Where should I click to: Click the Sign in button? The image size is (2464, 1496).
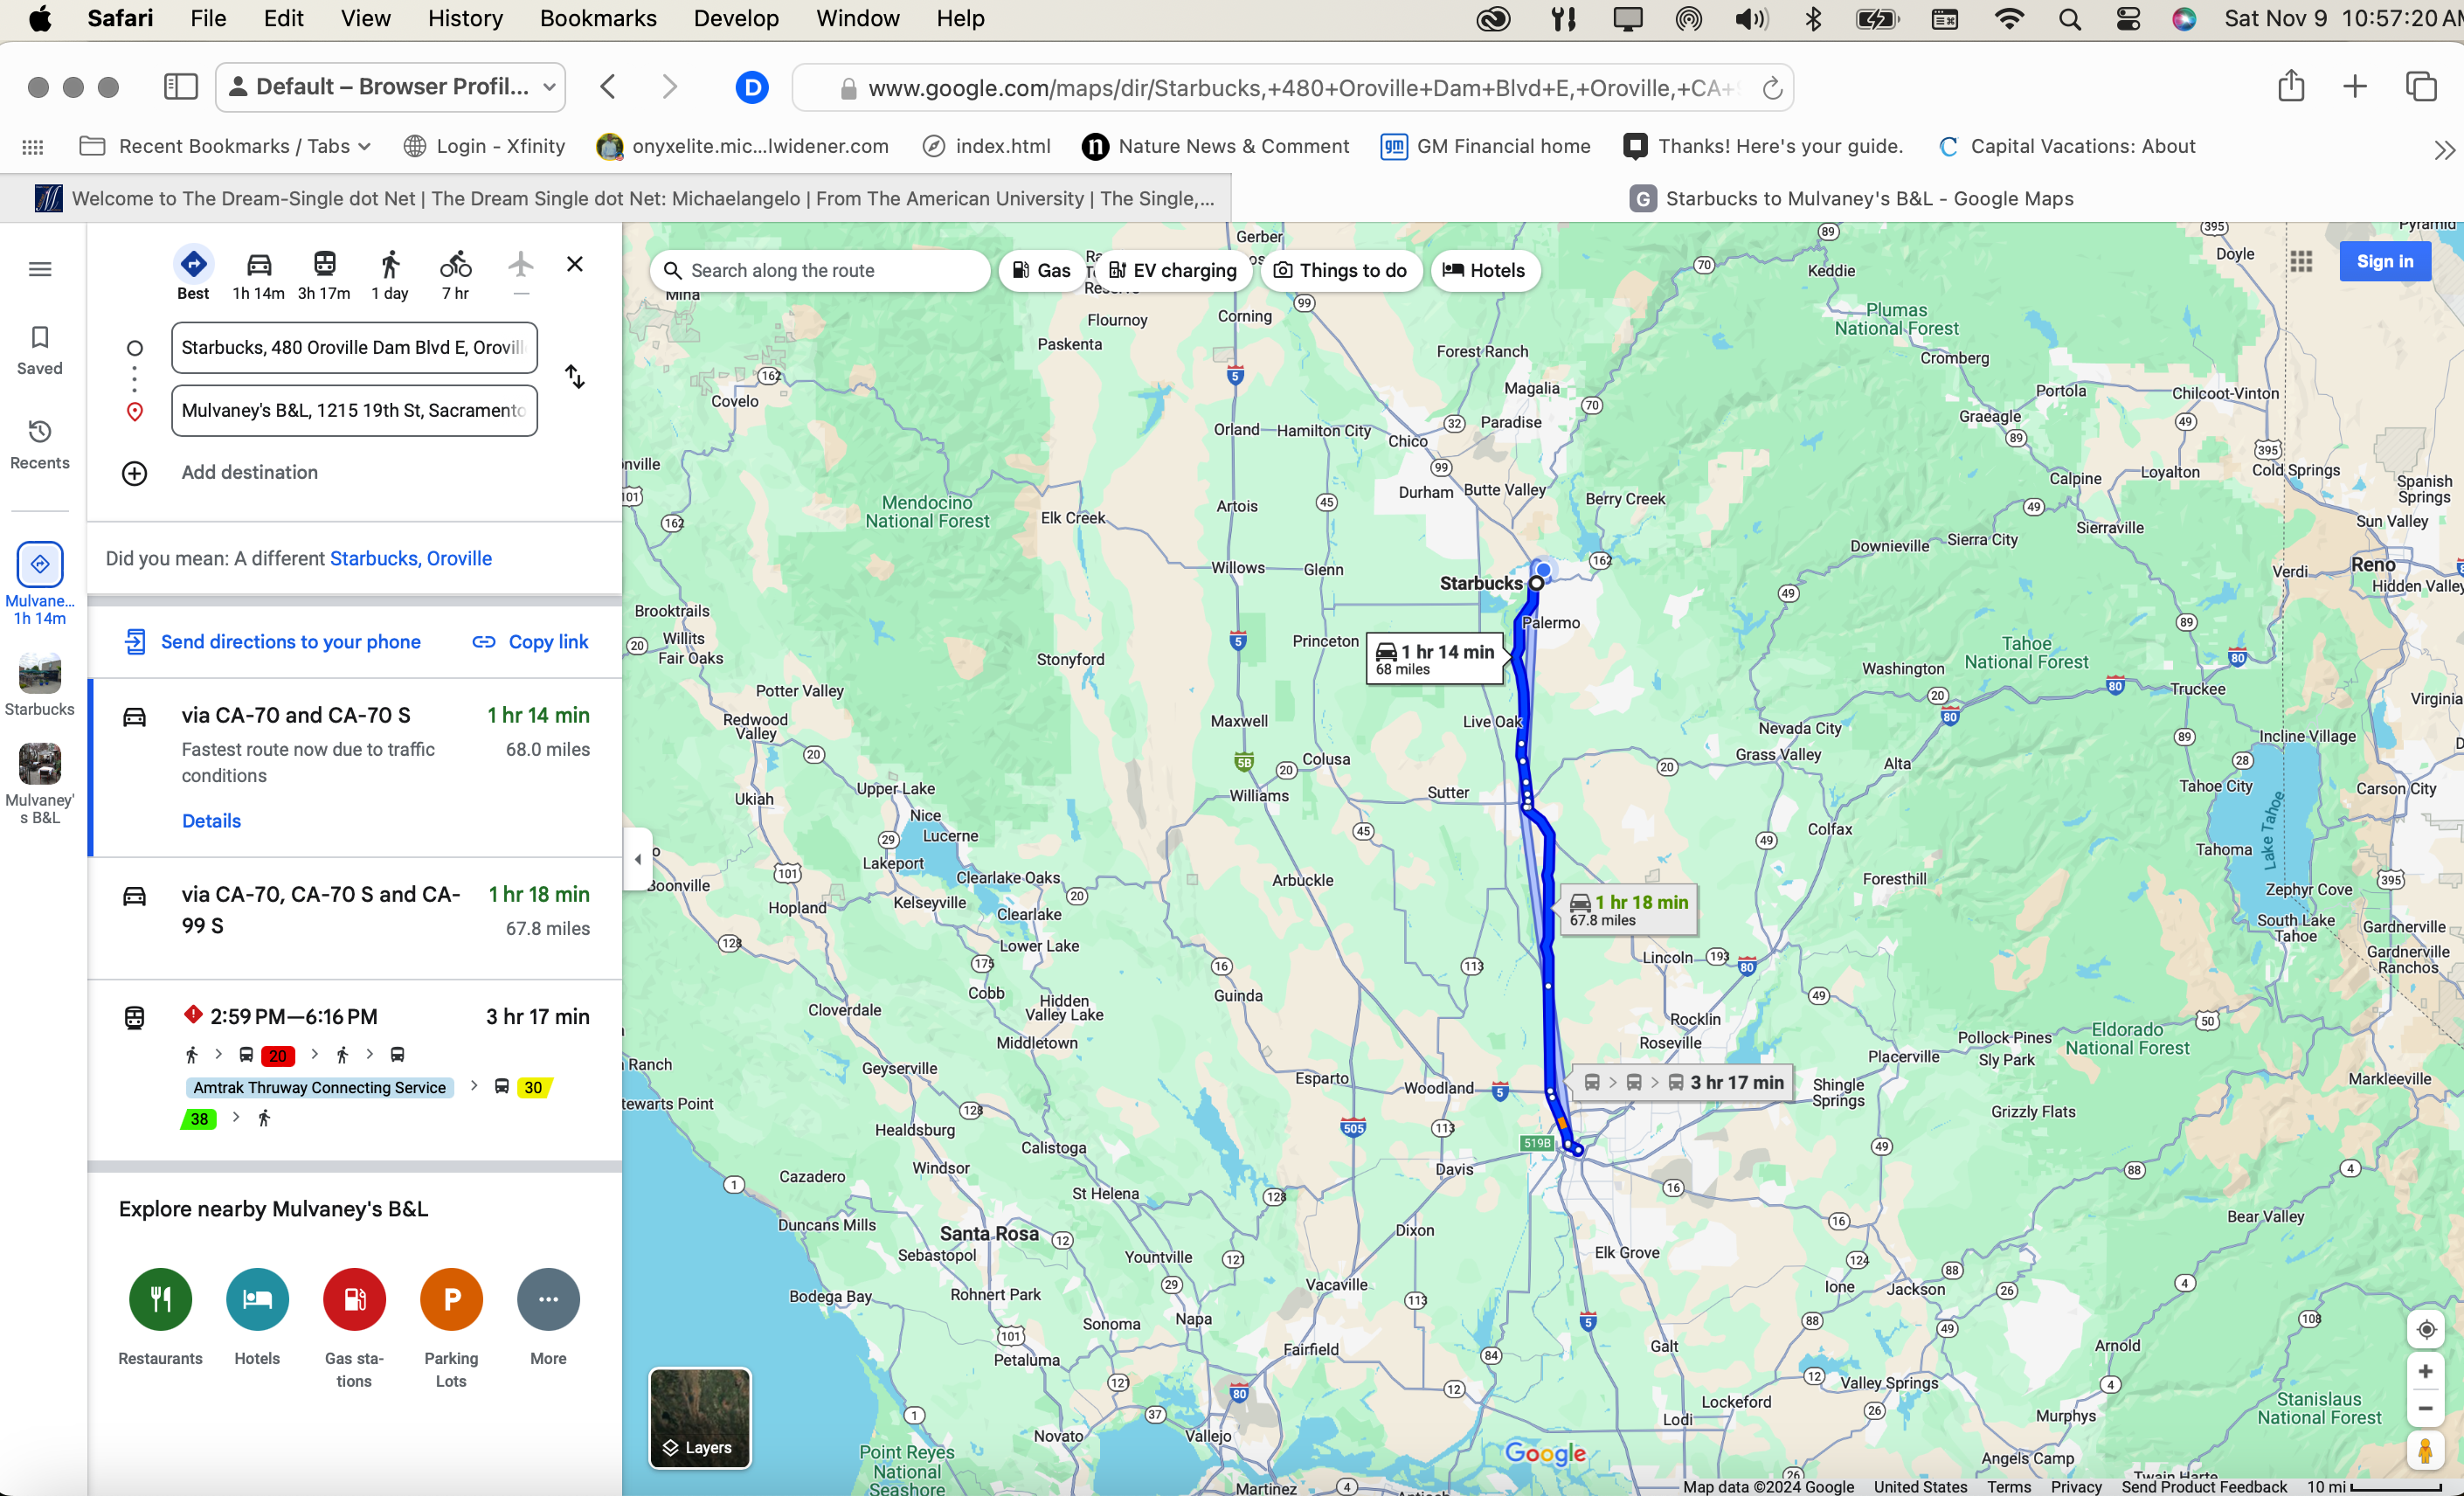pyautogui.click(x=2384, y=261)
